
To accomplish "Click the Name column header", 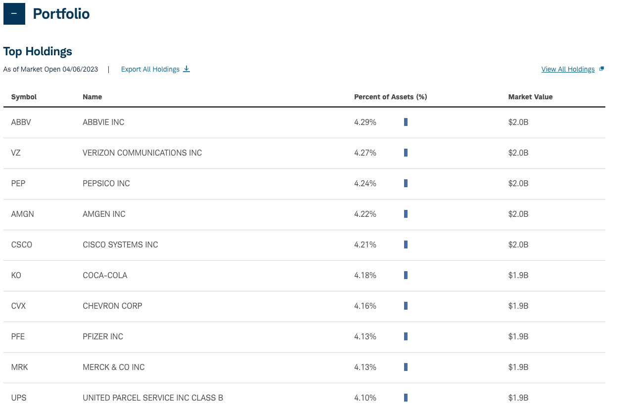I will pyautogui.click(x=92, y=97).
